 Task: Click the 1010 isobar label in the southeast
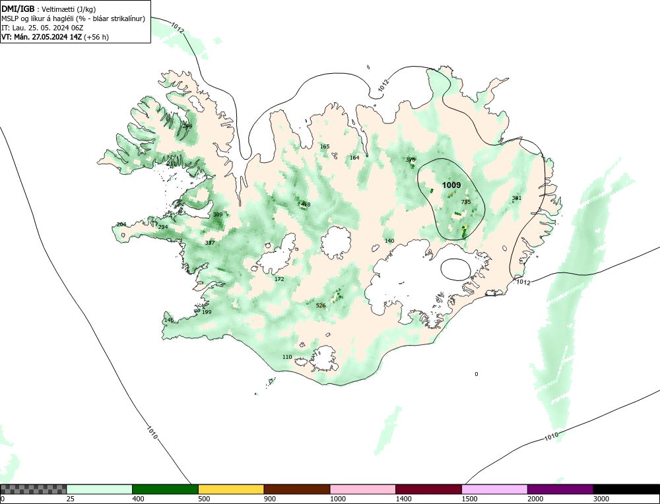tap(551, 437)
